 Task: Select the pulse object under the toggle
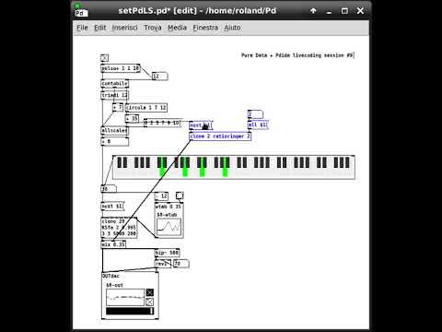121,68
